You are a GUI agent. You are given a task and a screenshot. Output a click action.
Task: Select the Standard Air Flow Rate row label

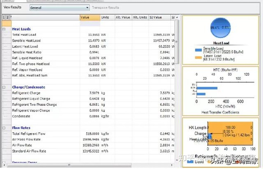coord(29,151)
